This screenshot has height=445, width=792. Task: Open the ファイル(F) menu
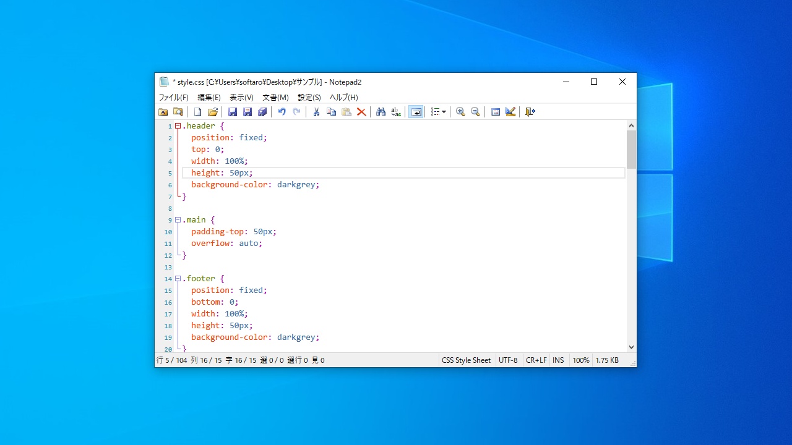pyautogui.click(x=174, y=98)
